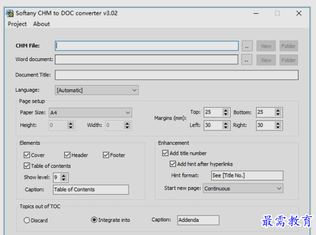This screenshot has height=235, width=316.
Task: Open the About menu
Action: (x=41, y=24)
